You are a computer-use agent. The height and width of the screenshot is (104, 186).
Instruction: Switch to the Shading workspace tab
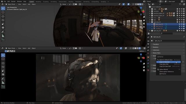[x=71, y=2]
